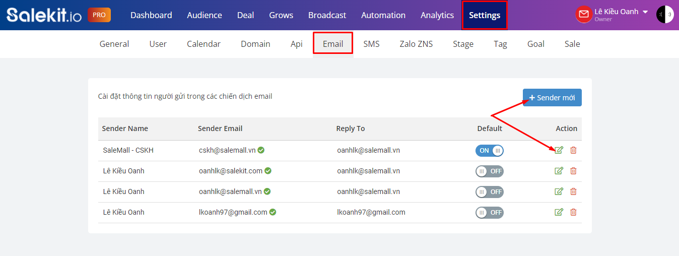The width and height of the screenshot is (679, 256).
Task: Edit the lkoanh97@gmail.com sender
Action: tap(559, 212)
